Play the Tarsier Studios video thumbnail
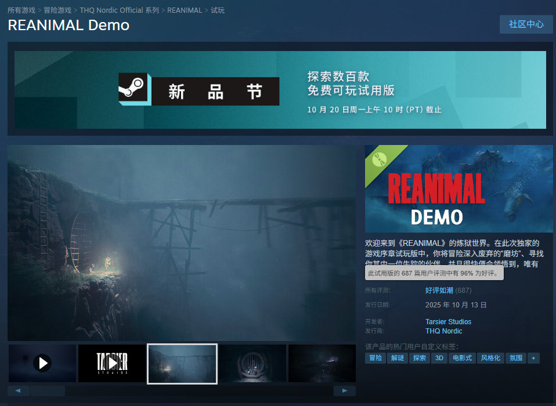Image resolution: width=556 pixels, height=406 pixels. [112, 363]
